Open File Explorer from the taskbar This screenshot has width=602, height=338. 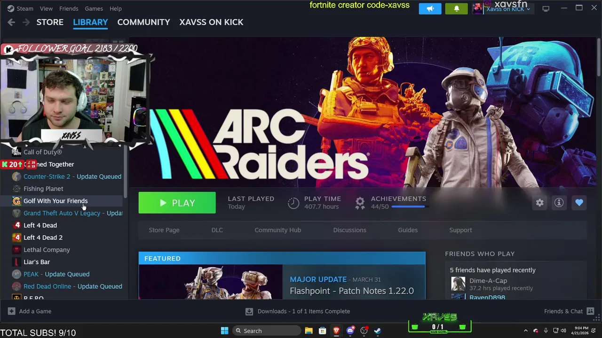point(309,330)
